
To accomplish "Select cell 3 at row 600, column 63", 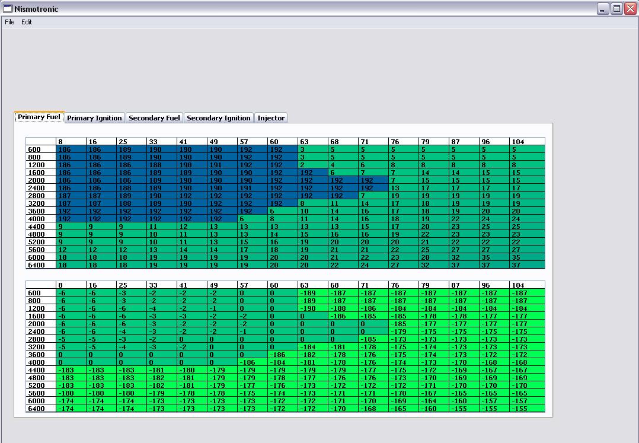I will click(312, 149).
